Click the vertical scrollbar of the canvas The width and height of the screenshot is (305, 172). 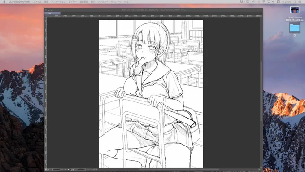(x=261, y=91)
